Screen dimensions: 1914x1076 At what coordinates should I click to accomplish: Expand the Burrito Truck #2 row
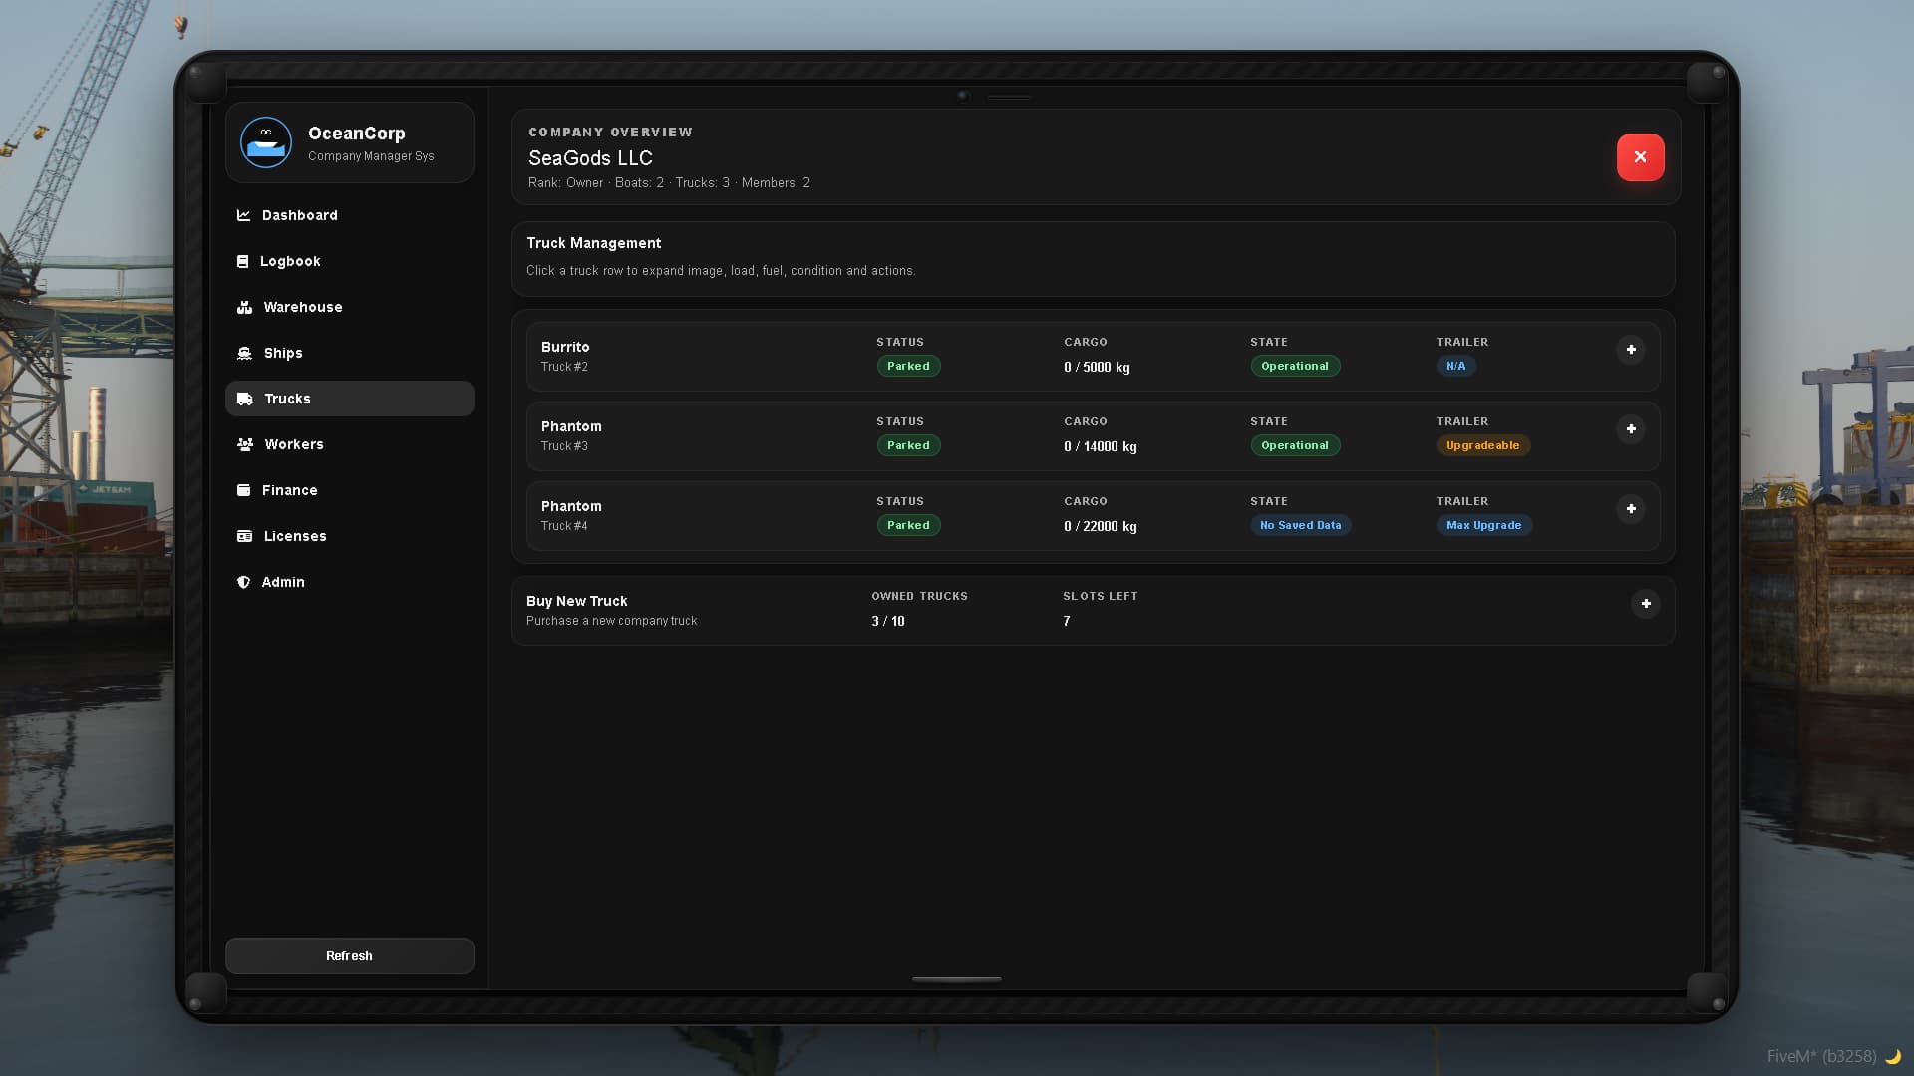(x=1630, y=350)
